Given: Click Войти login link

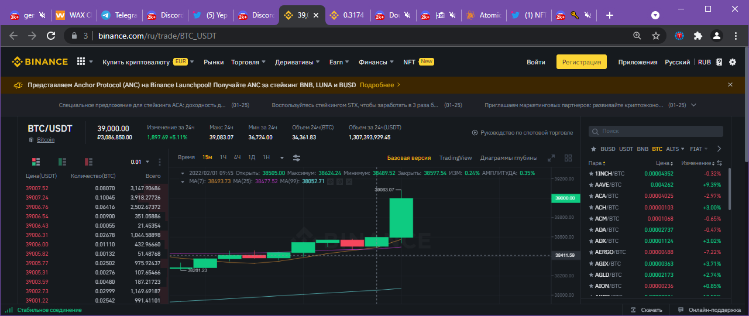Looking at the screenshot, I should coord(535,62).
